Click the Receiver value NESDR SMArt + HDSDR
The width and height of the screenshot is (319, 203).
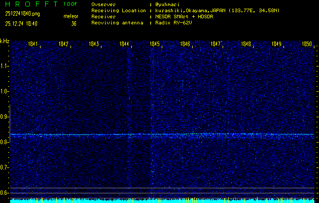[184, 17]
